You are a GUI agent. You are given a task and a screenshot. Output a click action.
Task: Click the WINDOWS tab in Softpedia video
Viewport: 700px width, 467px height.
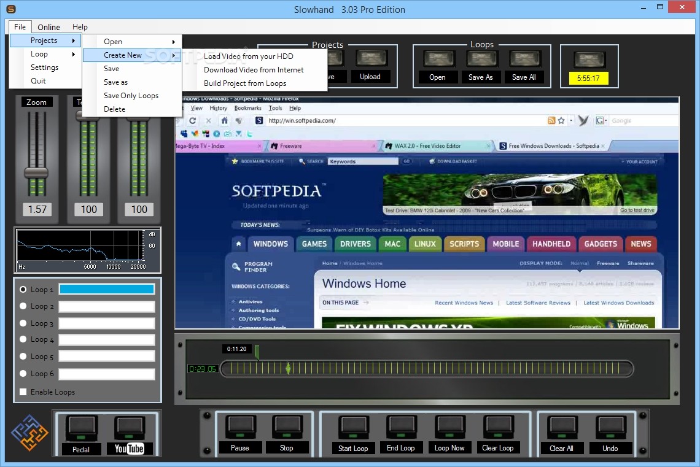(271, 244)
